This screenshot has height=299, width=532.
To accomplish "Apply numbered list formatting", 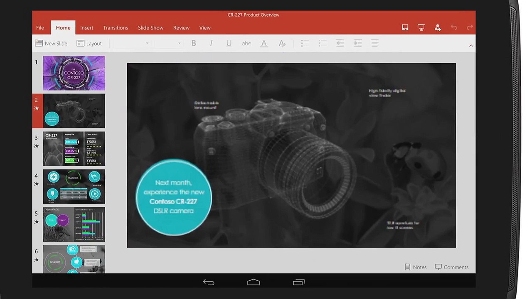I will pyautogui.click(x=323, y=43).
